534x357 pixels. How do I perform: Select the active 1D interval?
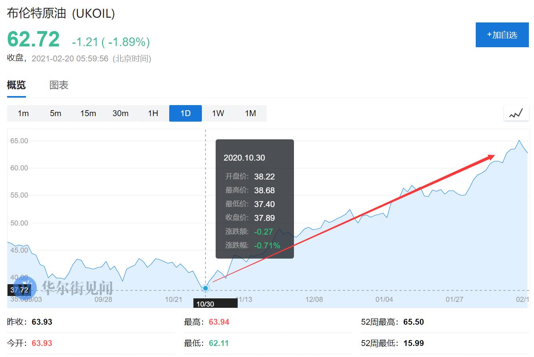pos(185,113)
